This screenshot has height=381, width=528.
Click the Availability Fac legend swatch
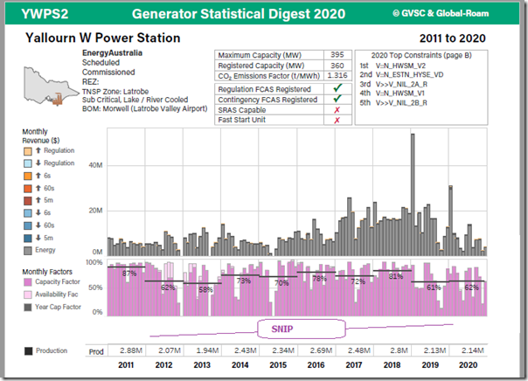tap(28, 294)
